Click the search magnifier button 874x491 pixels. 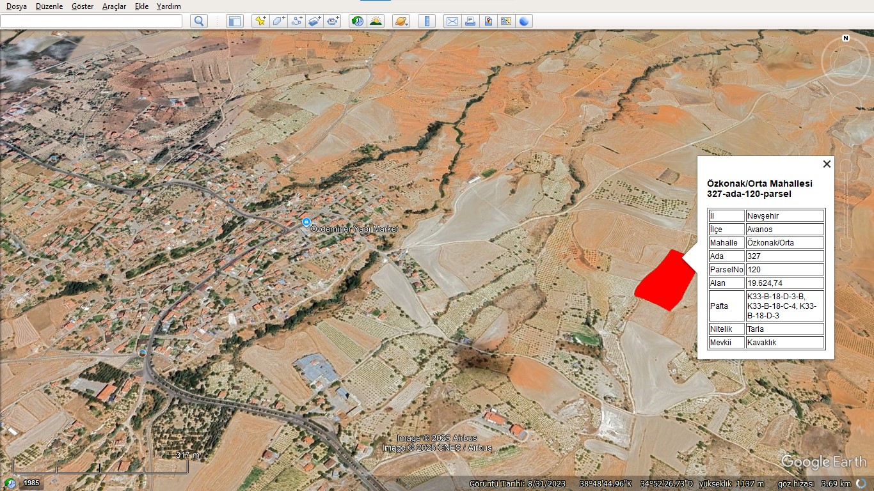tap(199, 21)
